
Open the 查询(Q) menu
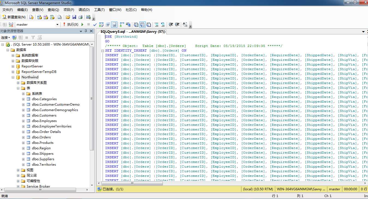pos(53,10)
